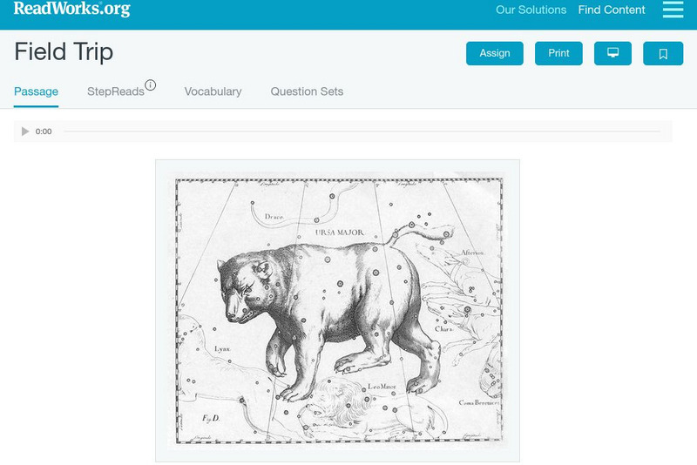Open Find Content in the header
This screenshot has height=465, width=697.
(x=612, y=10)
